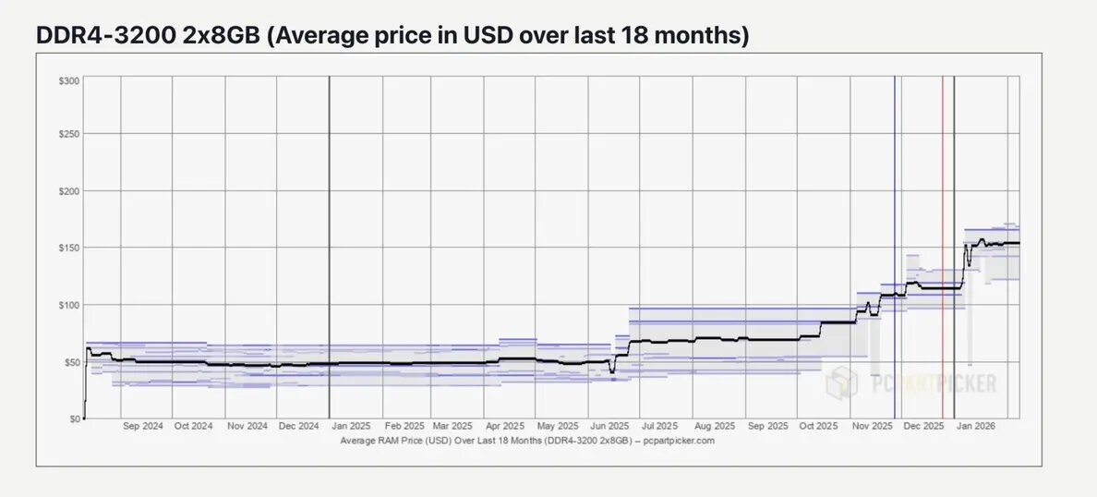Click the Dec 2024 x-axis label
This screenshot has height=497, width=1097.
pyautogui.click(x=299, y=426)
